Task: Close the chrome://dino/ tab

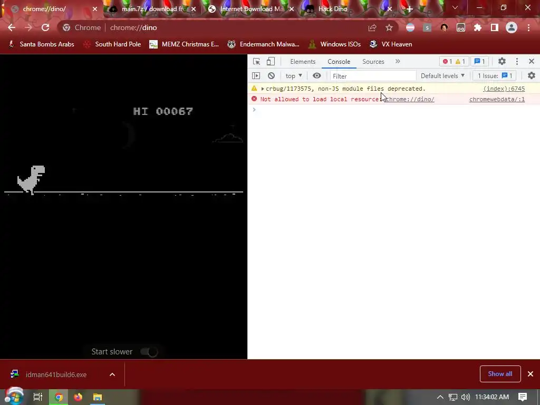Action: [95, 9]
